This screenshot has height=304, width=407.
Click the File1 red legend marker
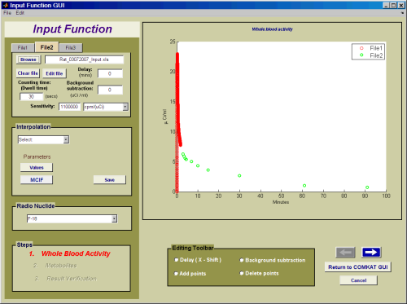point(361,48)
